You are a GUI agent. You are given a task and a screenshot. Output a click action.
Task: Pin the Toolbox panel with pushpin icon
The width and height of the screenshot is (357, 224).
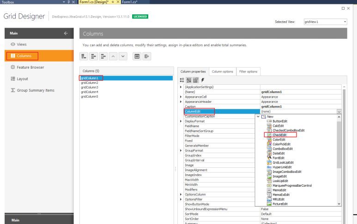pos(68,2)
